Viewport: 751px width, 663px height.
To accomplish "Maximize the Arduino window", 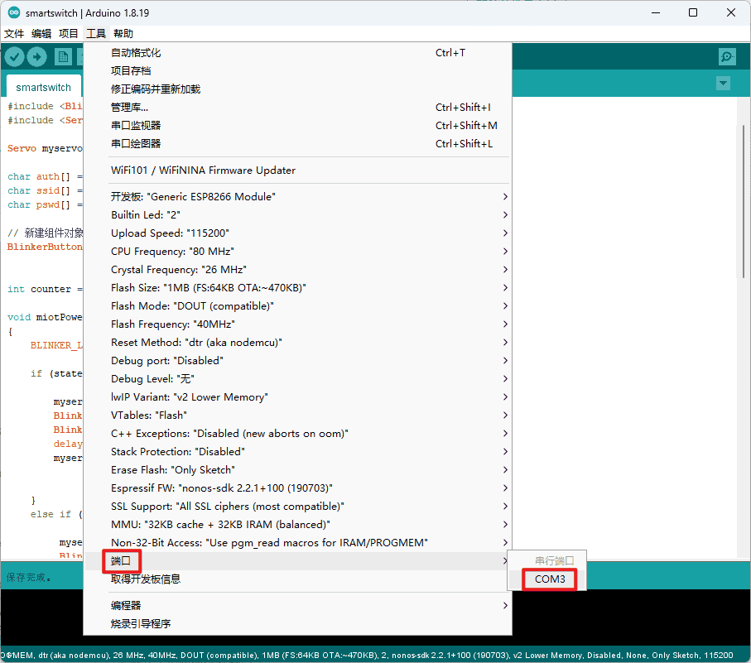I will 692,13.
